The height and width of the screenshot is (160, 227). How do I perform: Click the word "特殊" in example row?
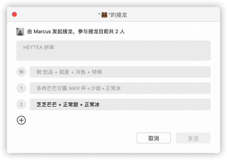(x=97, y=72)
